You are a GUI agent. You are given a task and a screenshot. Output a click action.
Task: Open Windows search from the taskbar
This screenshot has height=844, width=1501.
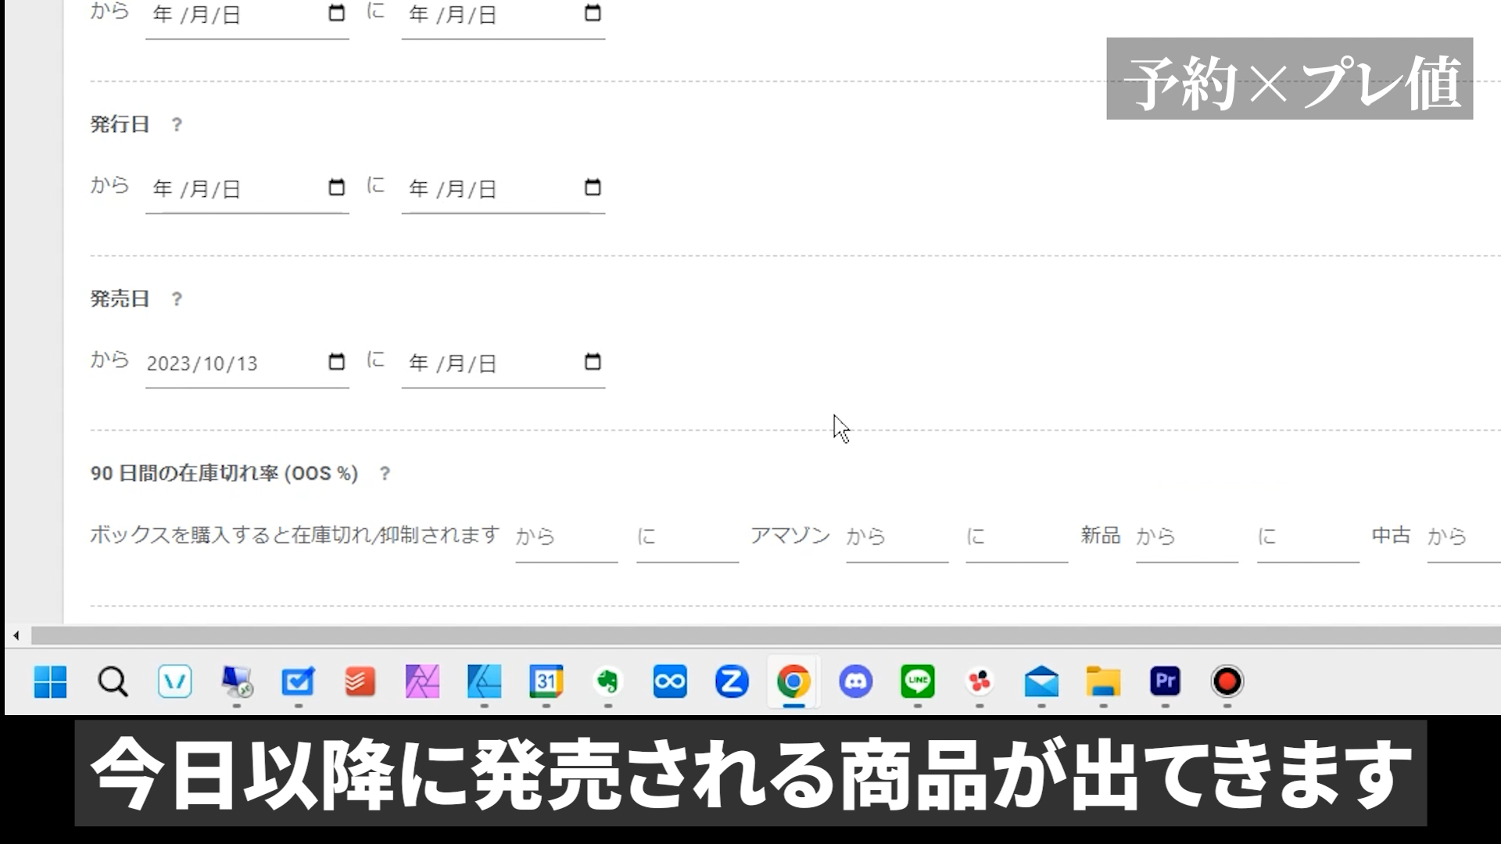click(x=113, y=681)
